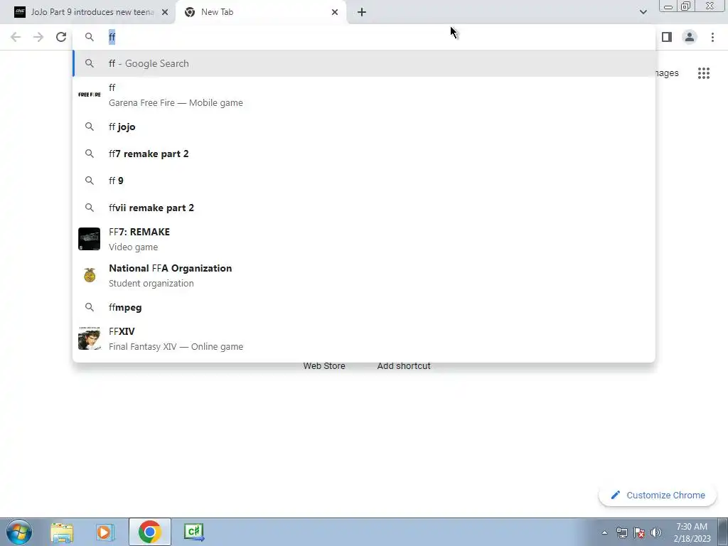Close the JoJo Part 9 tab

(165, 12)
